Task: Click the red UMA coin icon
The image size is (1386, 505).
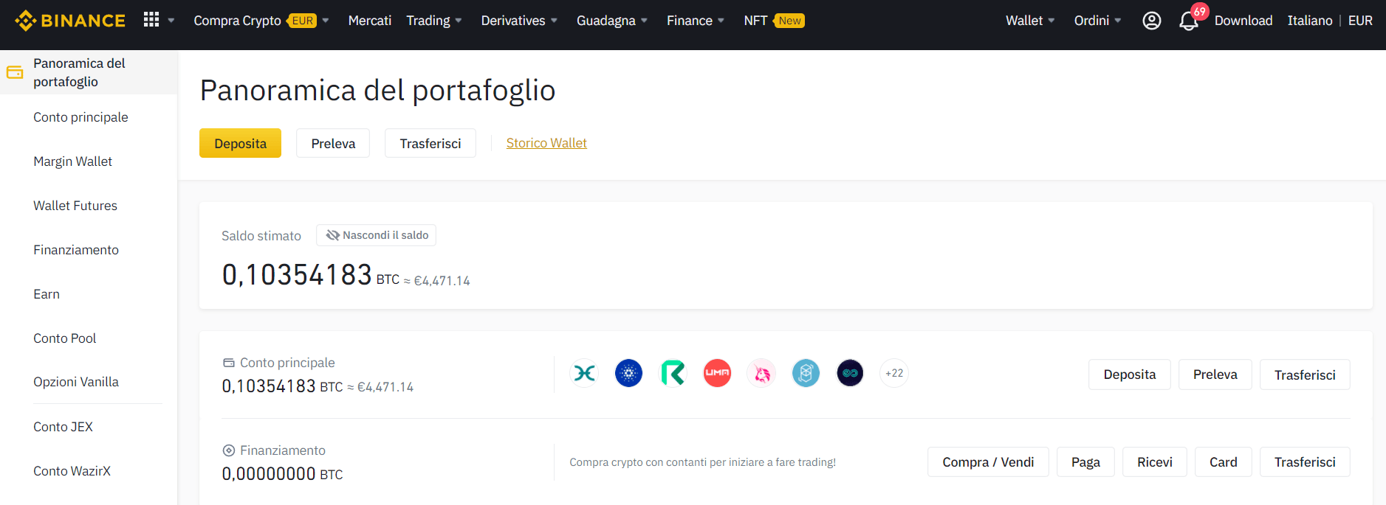Action: (x=718, y=373)
